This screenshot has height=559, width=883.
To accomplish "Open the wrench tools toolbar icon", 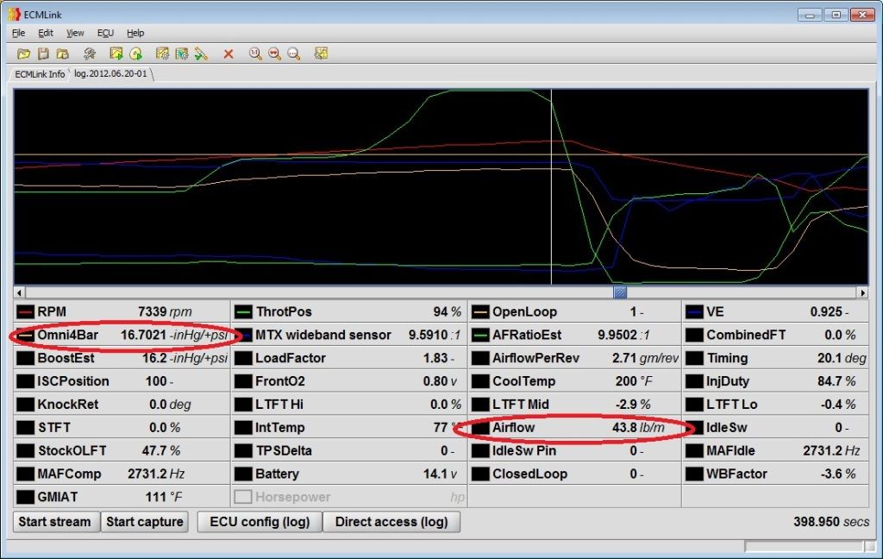I will click(90, 53).
